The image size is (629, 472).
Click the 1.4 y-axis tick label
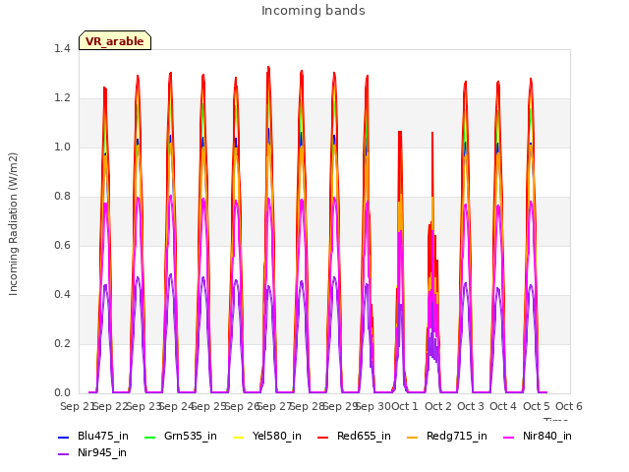tap(62, 48)
